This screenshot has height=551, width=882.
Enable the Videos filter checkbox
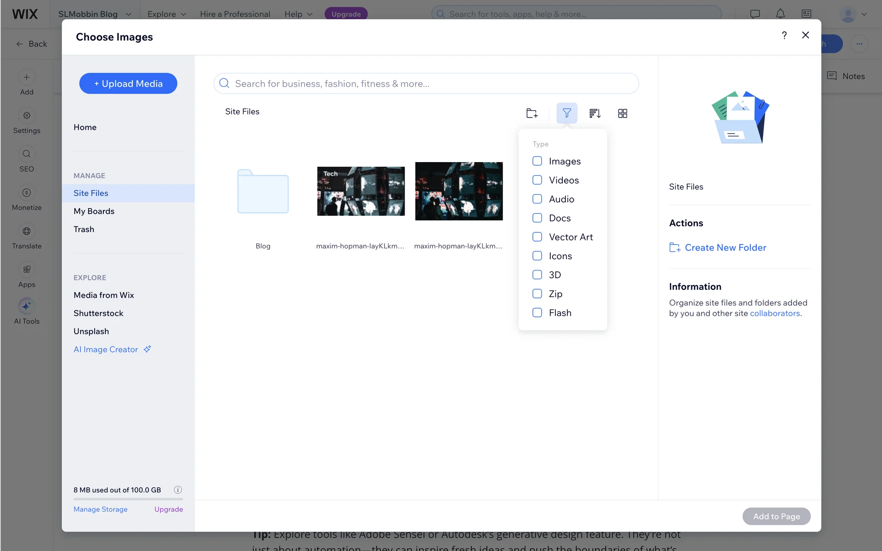(537, 180)
